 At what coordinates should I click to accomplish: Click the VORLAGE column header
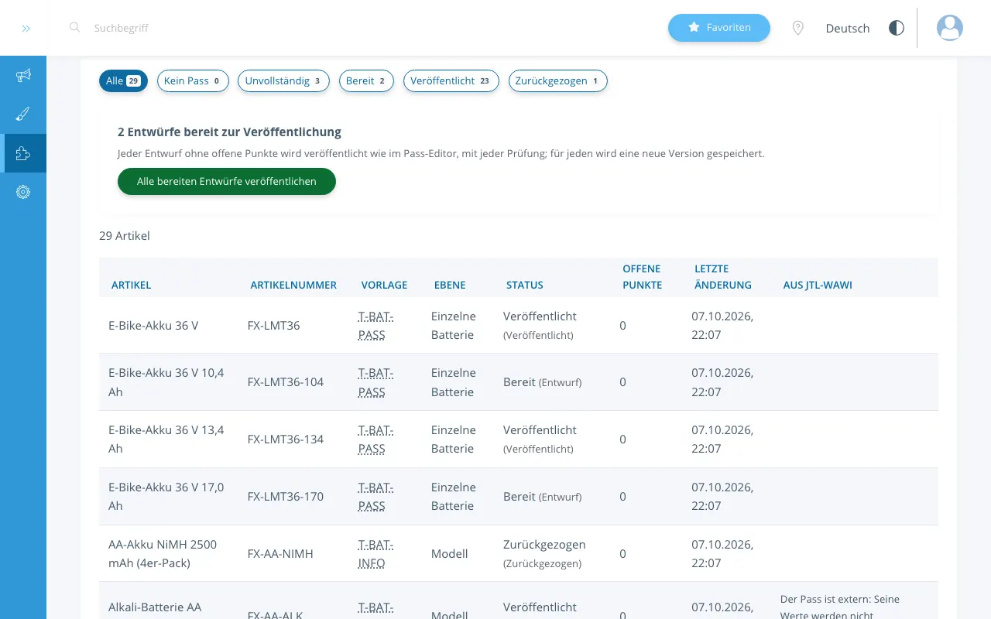point(384,285)
